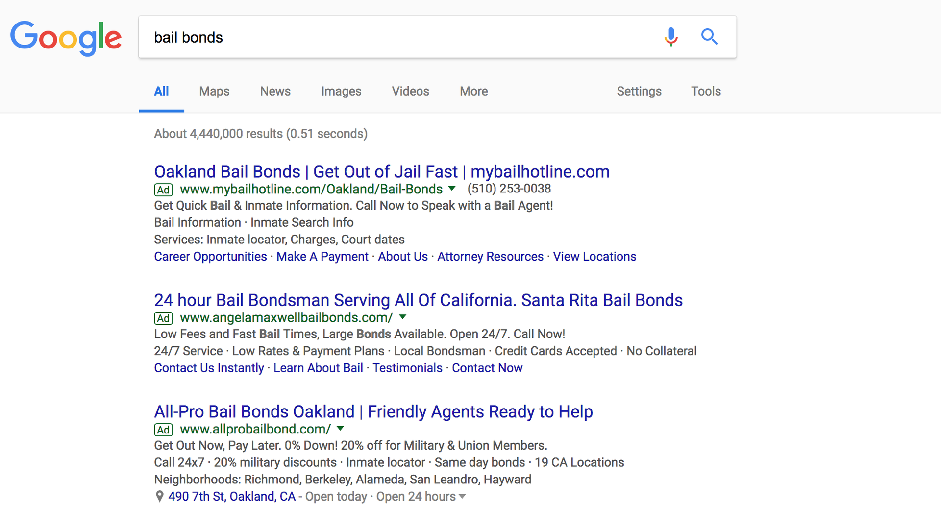Open the More search categories menu

click(473, 91)
